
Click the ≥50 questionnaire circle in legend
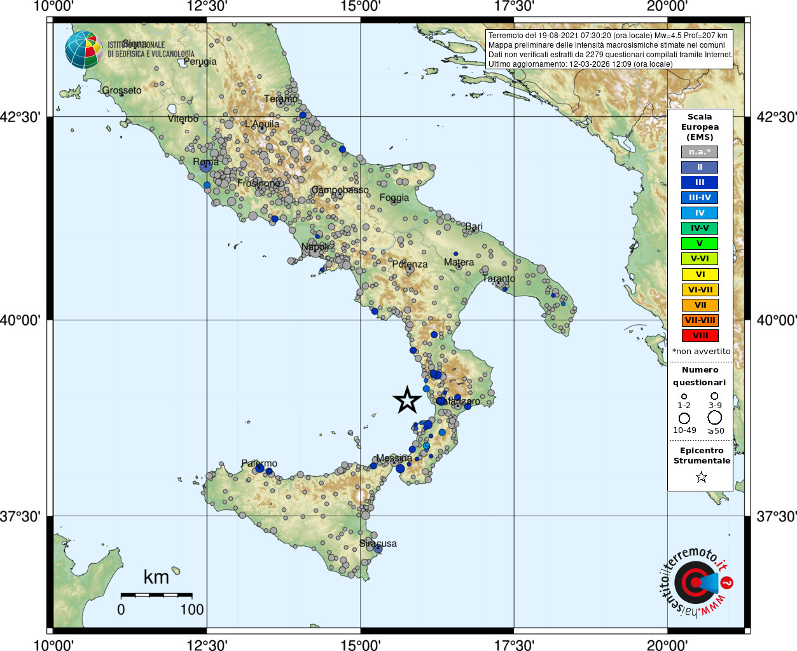coord(715,418)
